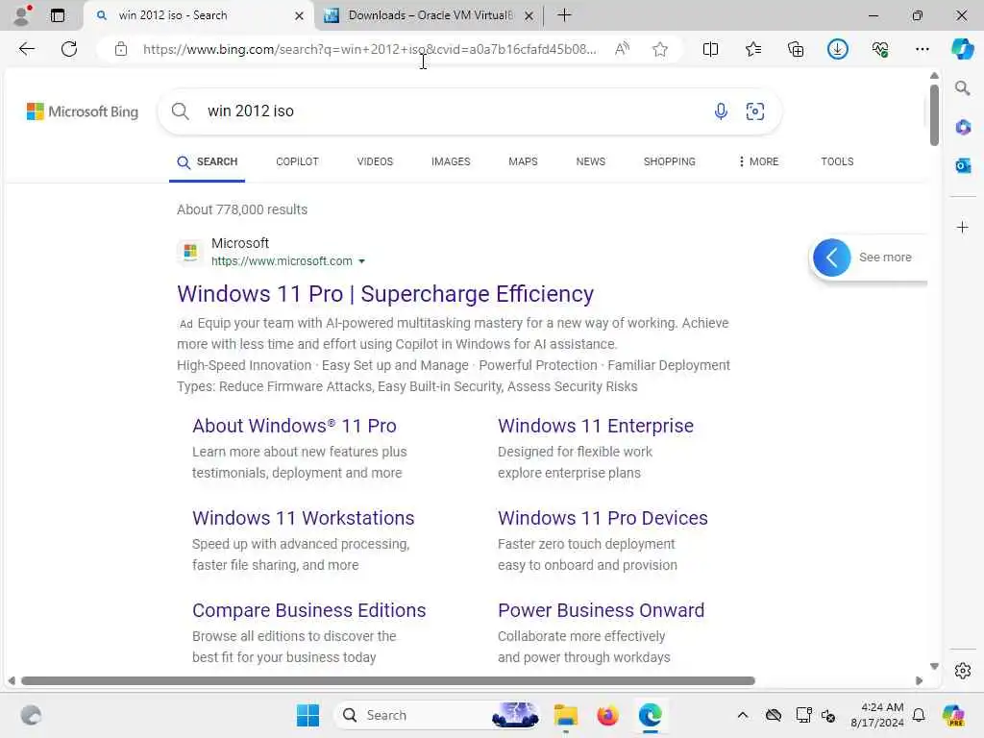Open Compare Business Editions link
984x738 pixels.
(x=308, y=610)
